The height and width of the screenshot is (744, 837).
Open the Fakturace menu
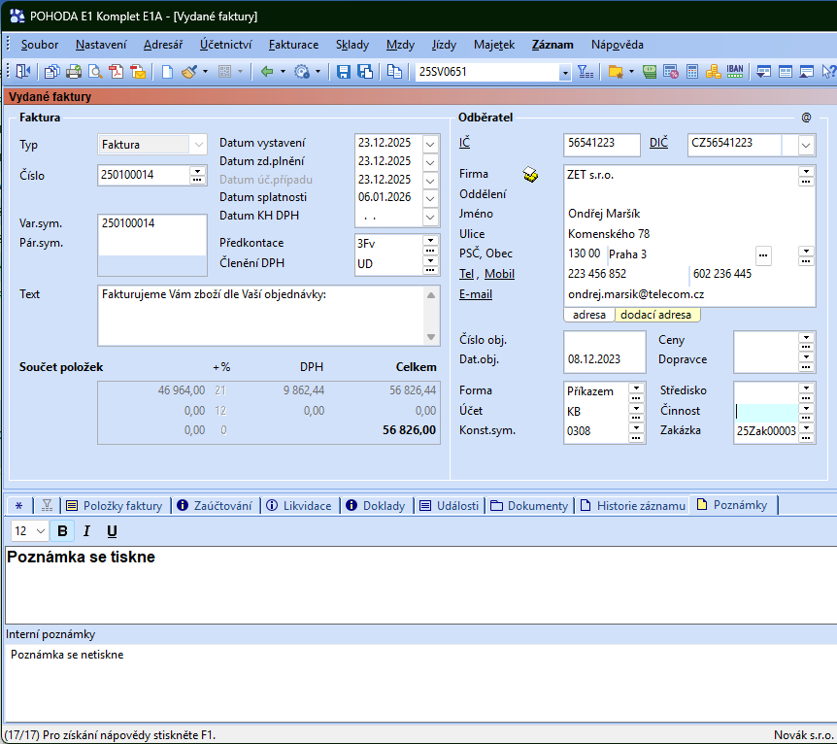pos(293,45)
